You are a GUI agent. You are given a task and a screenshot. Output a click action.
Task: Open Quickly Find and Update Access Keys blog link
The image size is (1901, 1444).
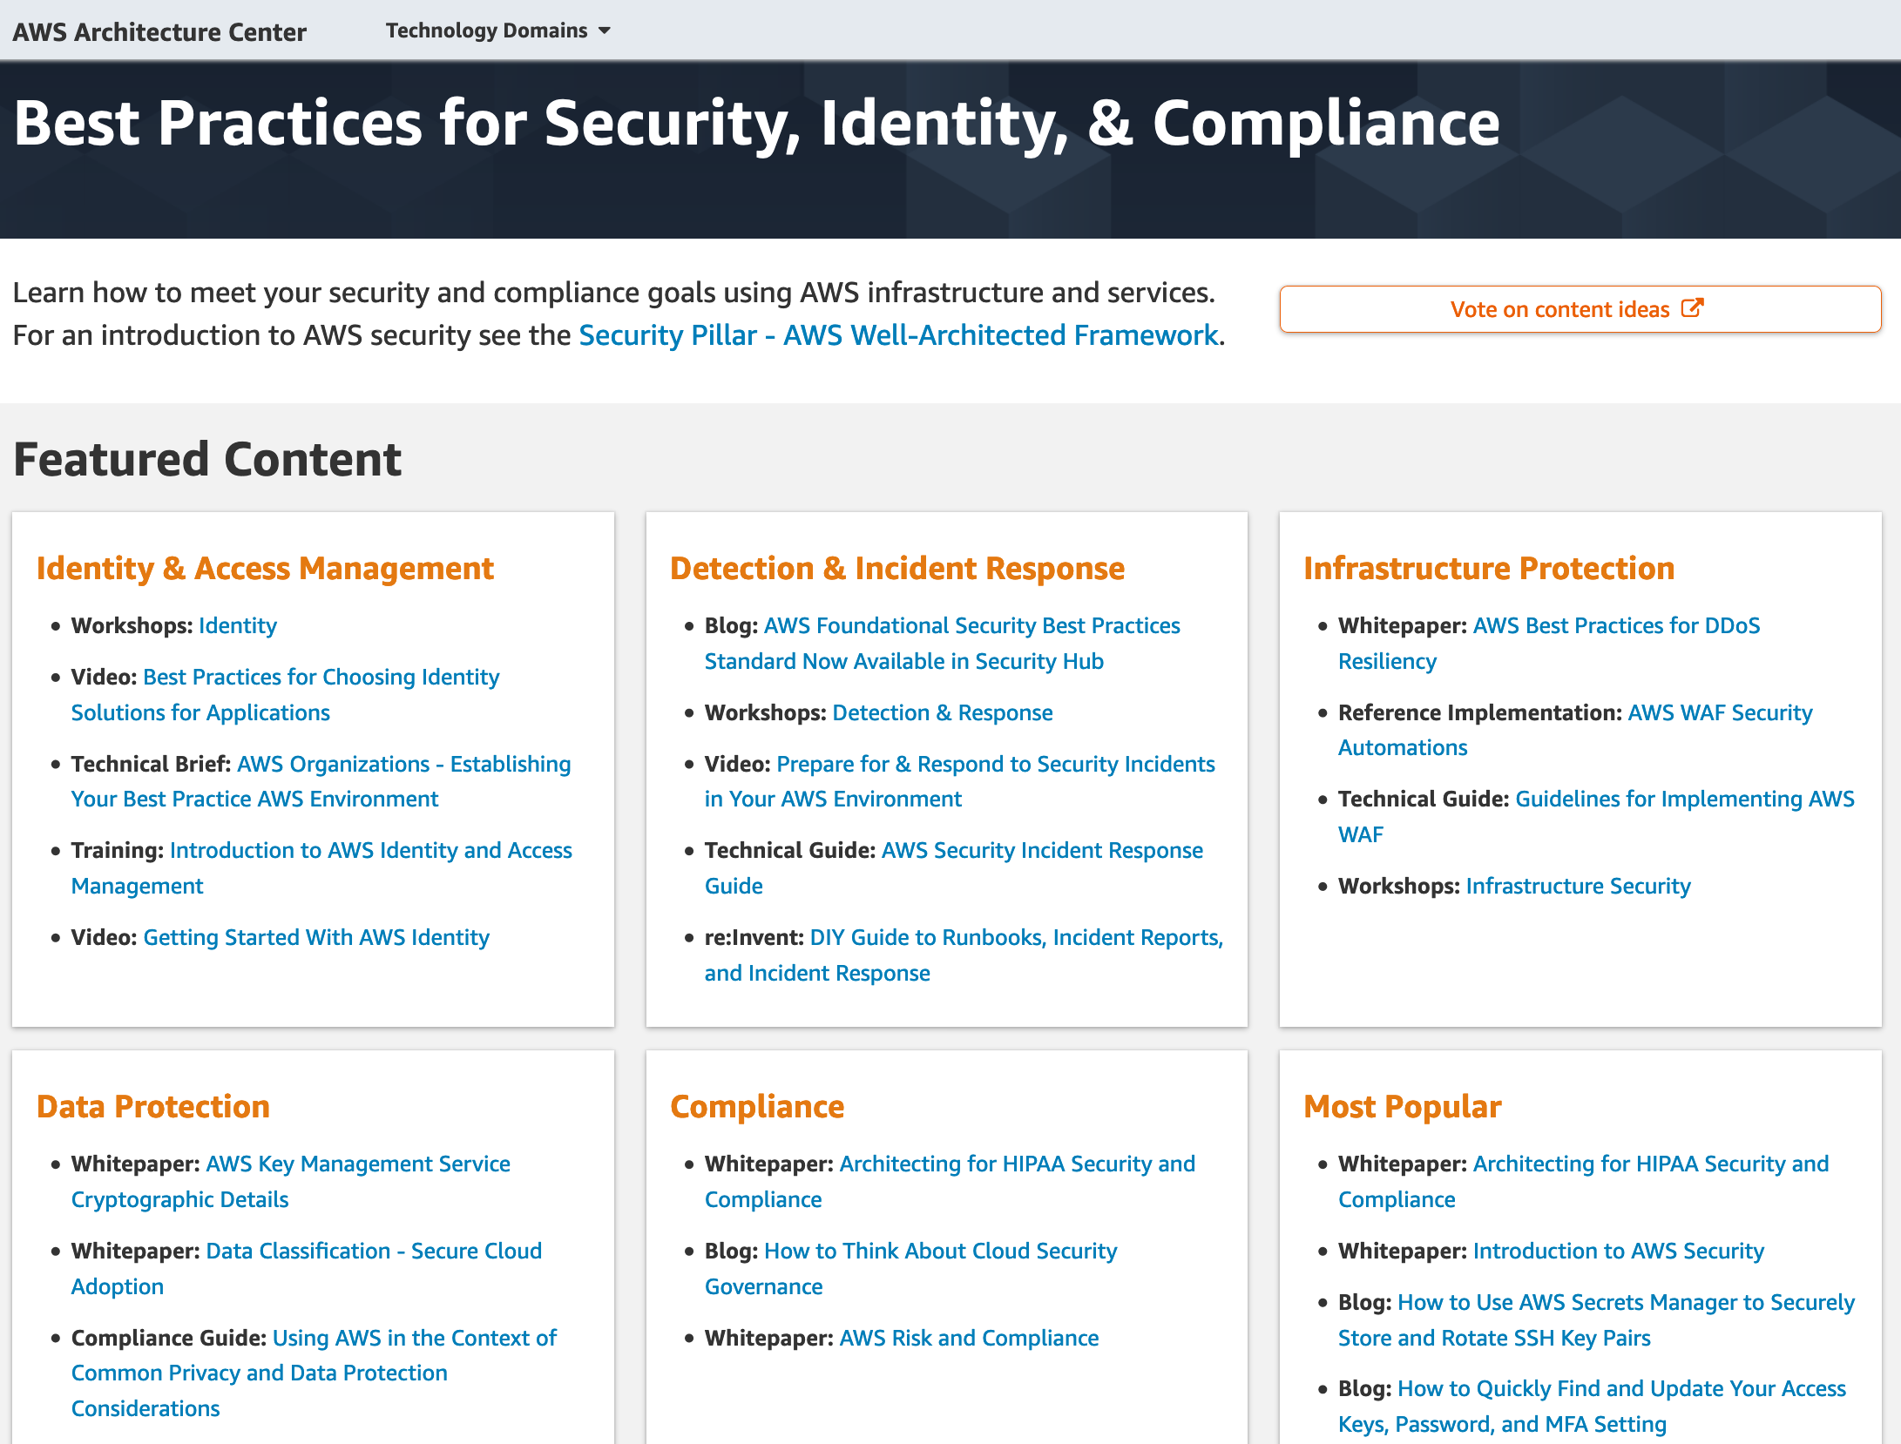click(x=1592, y=1406)
